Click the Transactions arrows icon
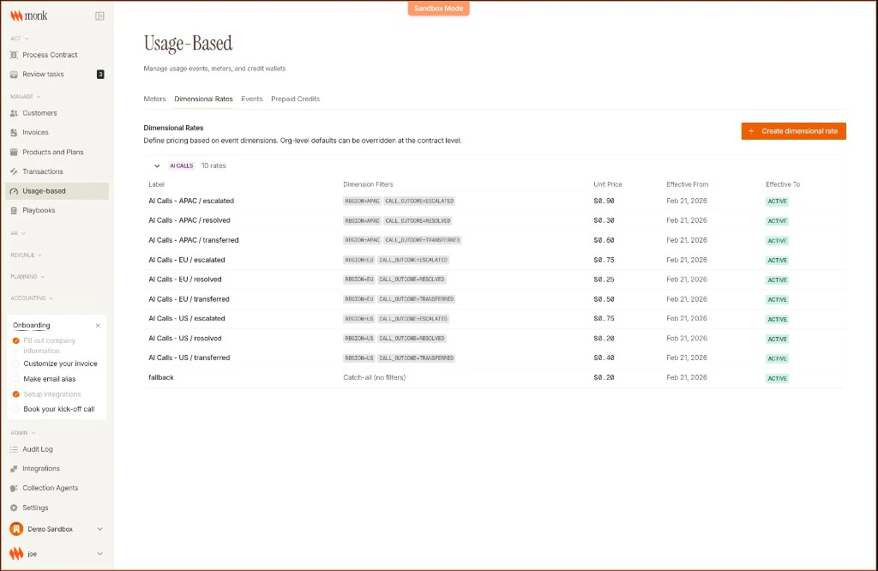This screenshot has height=571, width=878. tap(14, 171)
